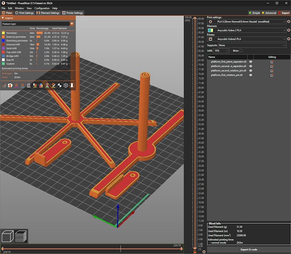The height and width of the screenshot is (254, 291).
Task: Click edit icon for platform_first_plane_separator.stl
Action: (272, 61)
